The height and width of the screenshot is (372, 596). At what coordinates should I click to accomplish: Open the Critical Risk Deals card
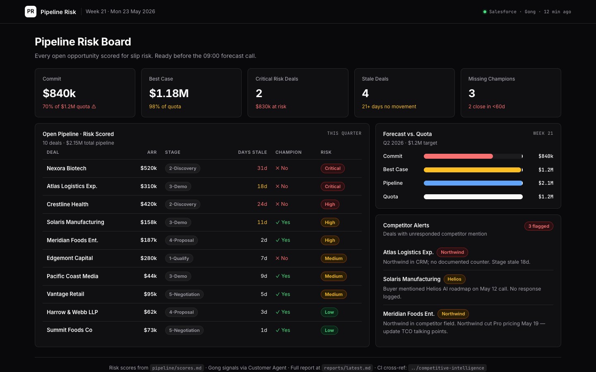click(x=298, y=93)
